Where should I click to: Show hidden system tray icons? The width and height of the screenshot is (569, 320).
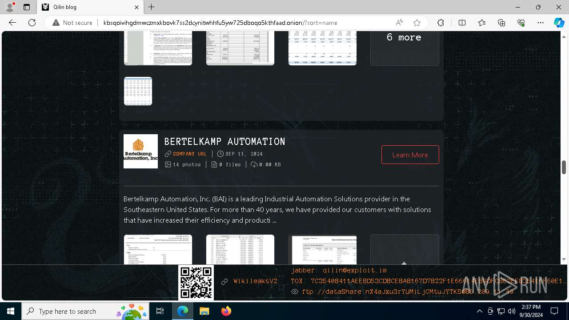[479, 311]
